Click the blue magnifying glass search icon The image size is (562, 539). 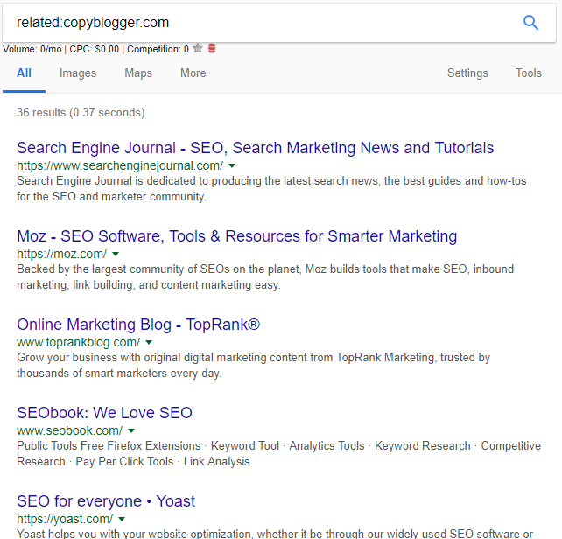click(530, 23)
